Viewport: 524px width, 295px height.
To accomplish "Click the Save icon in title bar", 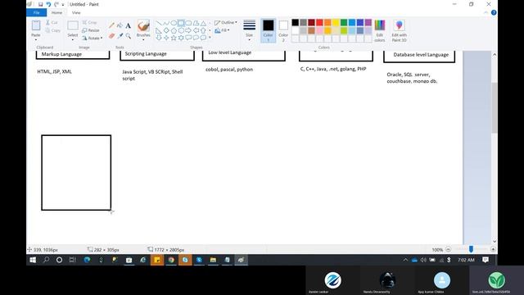I will tap(40, 4).
